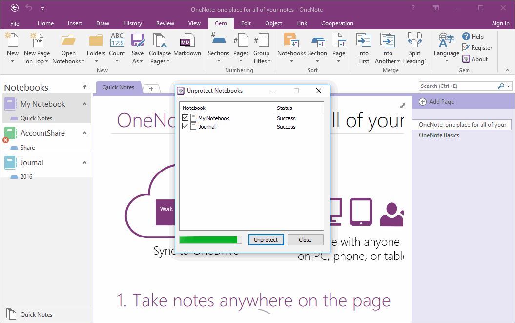515x323 pixels.
Task: Create a new section with plus tab
Action: tap(151, 89)
